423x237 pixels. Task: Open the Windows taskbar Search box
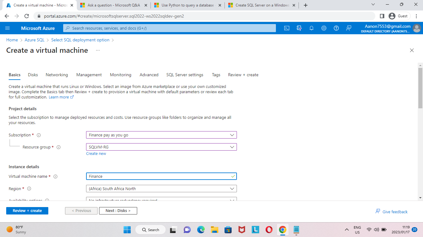click(x=150, y=230)
